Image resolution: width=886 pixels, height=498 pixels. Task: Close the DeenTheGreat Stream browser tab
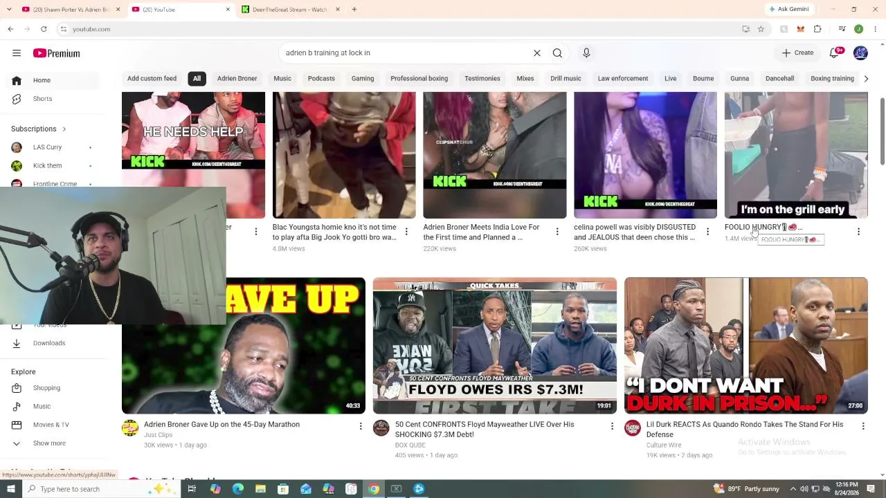pyautogui.click(x=338, y=10)
